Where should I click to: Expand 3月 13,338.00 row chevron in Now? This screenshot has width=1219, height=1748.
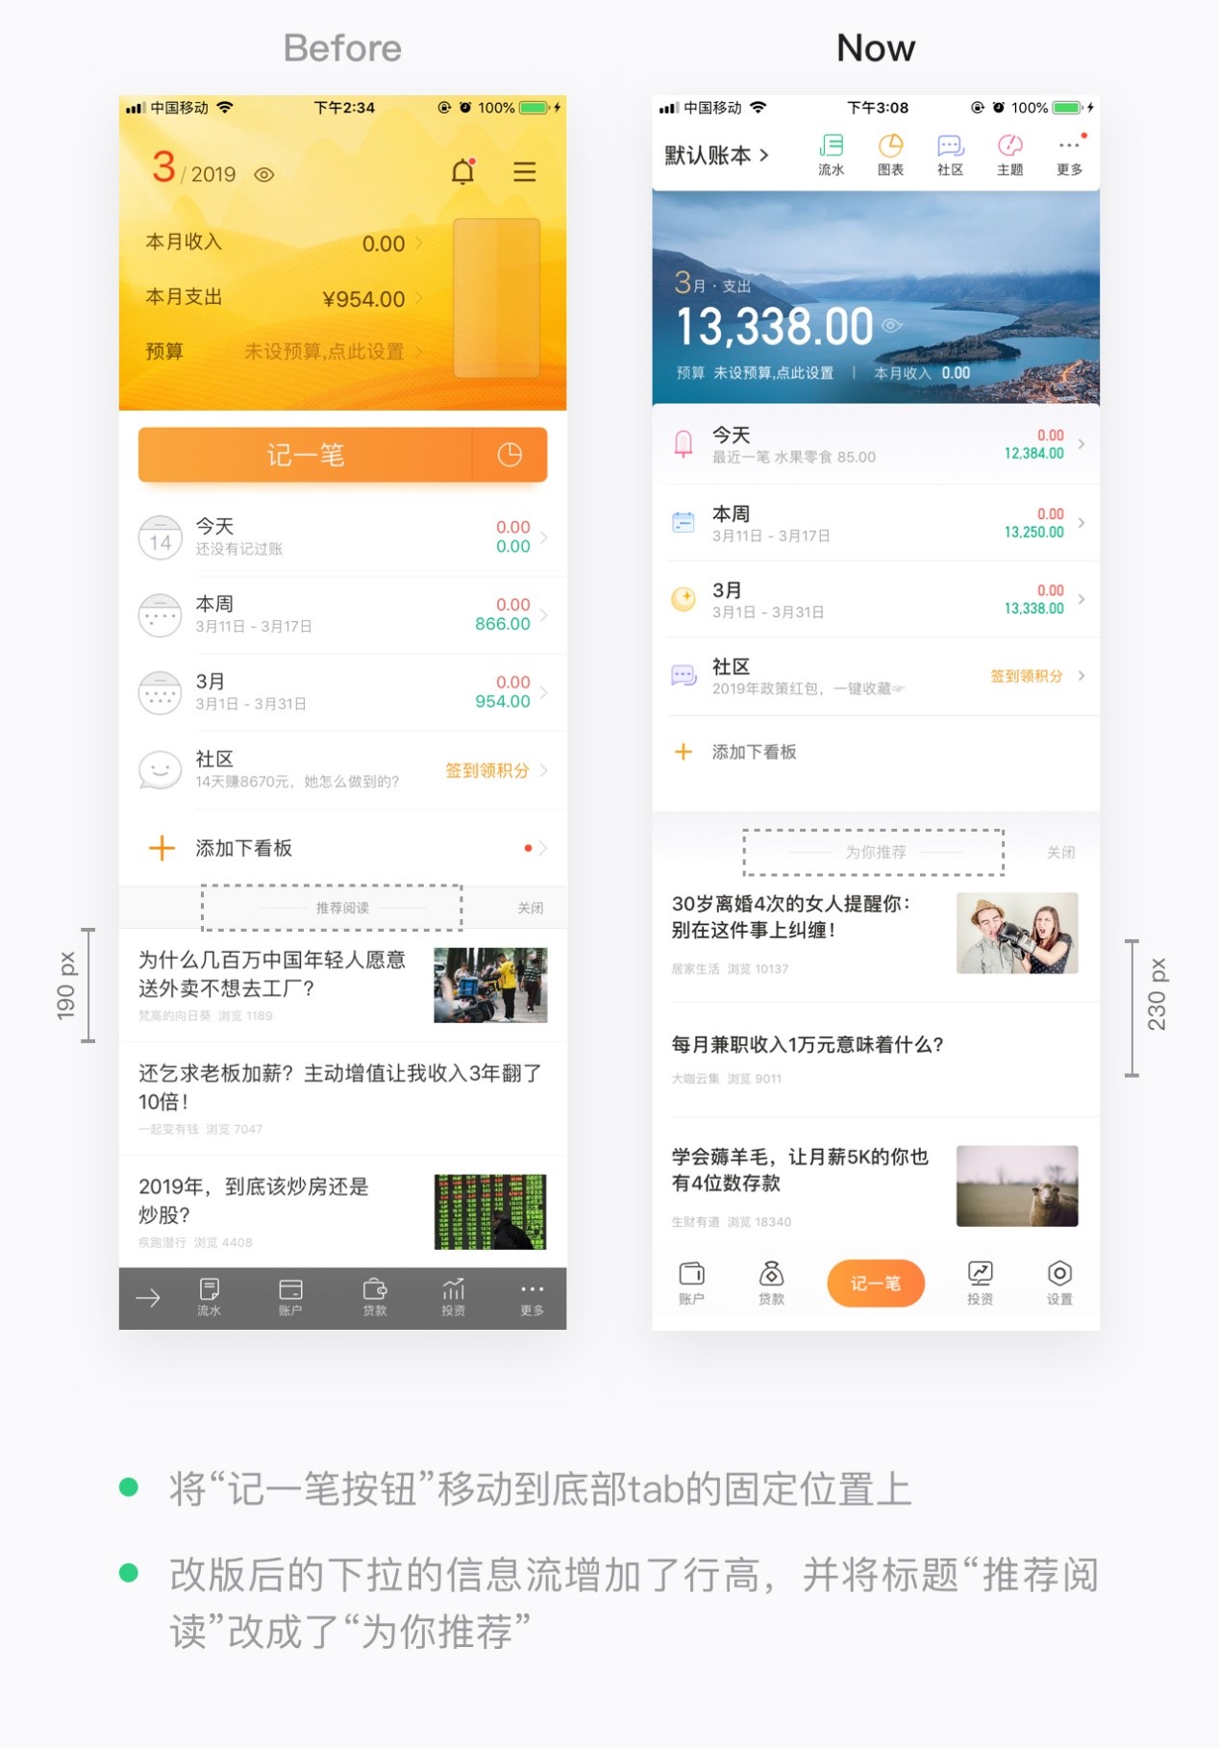[x=1082, y=599]
